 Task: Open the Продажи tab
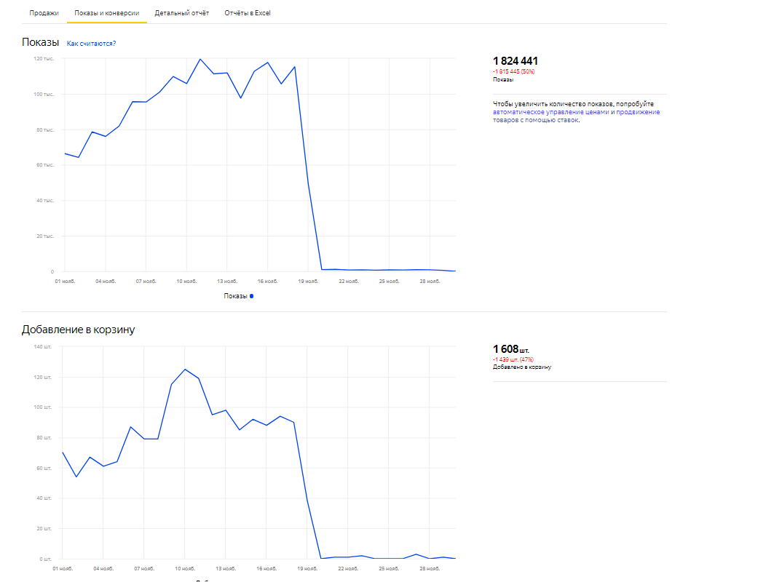pyautogui.click(x=44, y=13)
